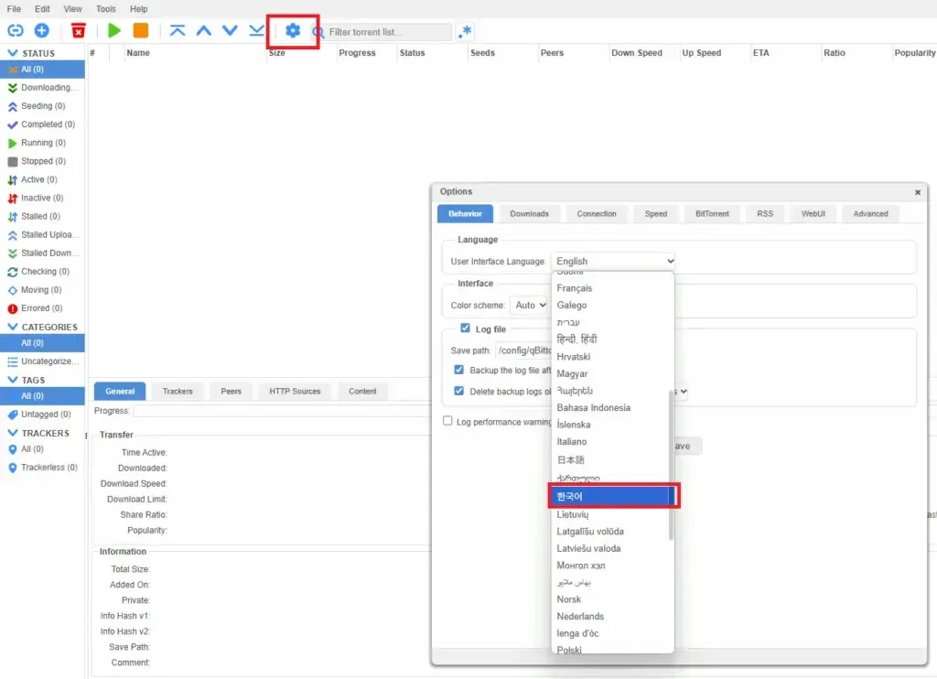Start torrents with the green play icon
This screenshot has height=679, width=937.
coord(113,30)
